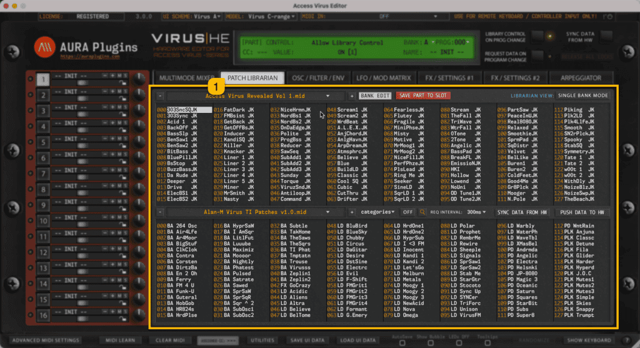Viewport: 640px width, 348px height.
Task: Open the REQ INTERVAL 300ms dropdown
Action: (476, 212)
